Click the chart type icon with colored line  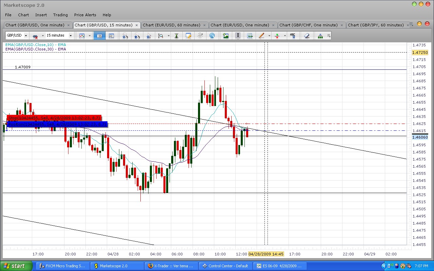(x=82, y=36)
